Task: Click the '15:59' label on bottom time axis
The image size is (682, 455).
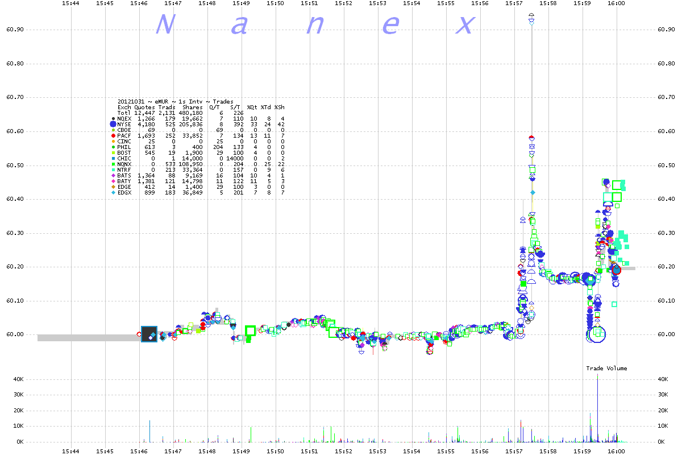Action: (583, 450)
